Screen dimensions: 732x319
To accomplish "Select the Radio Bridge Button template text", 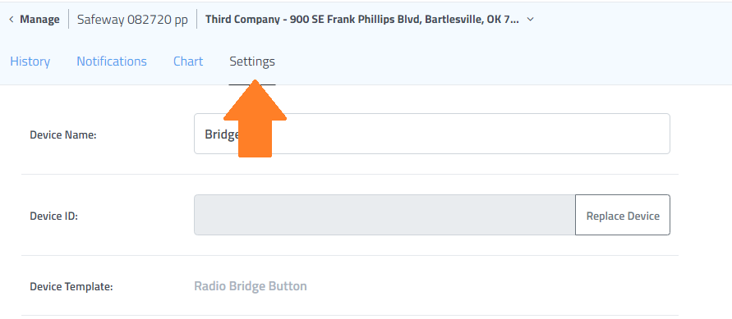I will point(251,286).
